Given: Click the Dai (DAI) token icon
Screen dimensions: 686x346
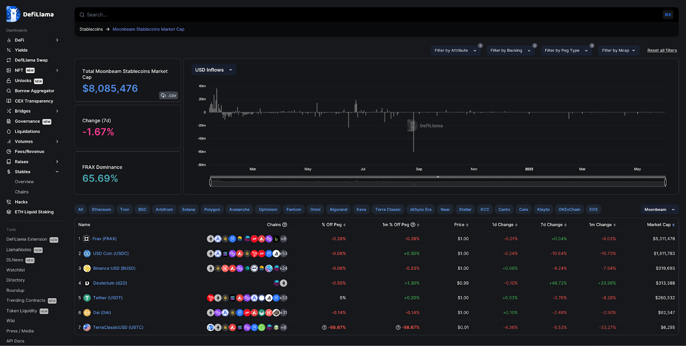Looking at the screenshot, I should click(x=87, y=313).
